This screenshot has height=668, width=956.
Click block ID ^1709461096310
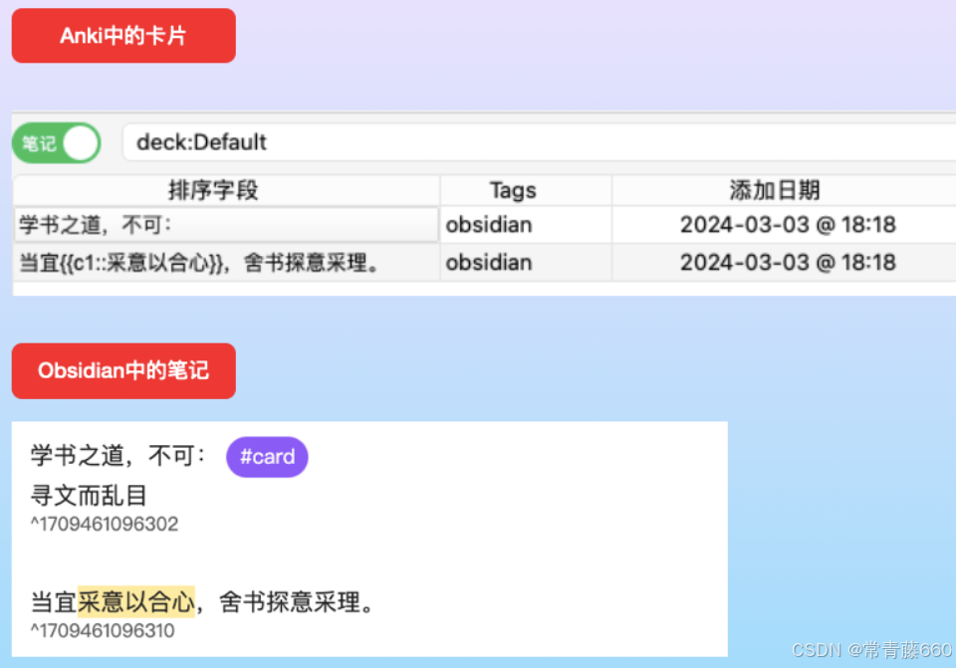coord(103,631)
